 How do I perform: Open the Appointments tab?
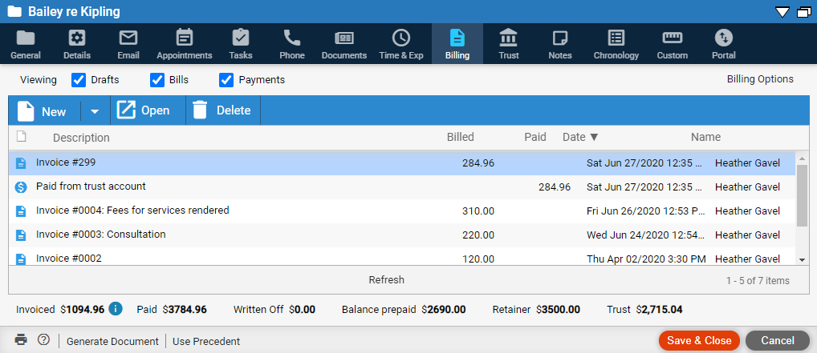point(185,44)
